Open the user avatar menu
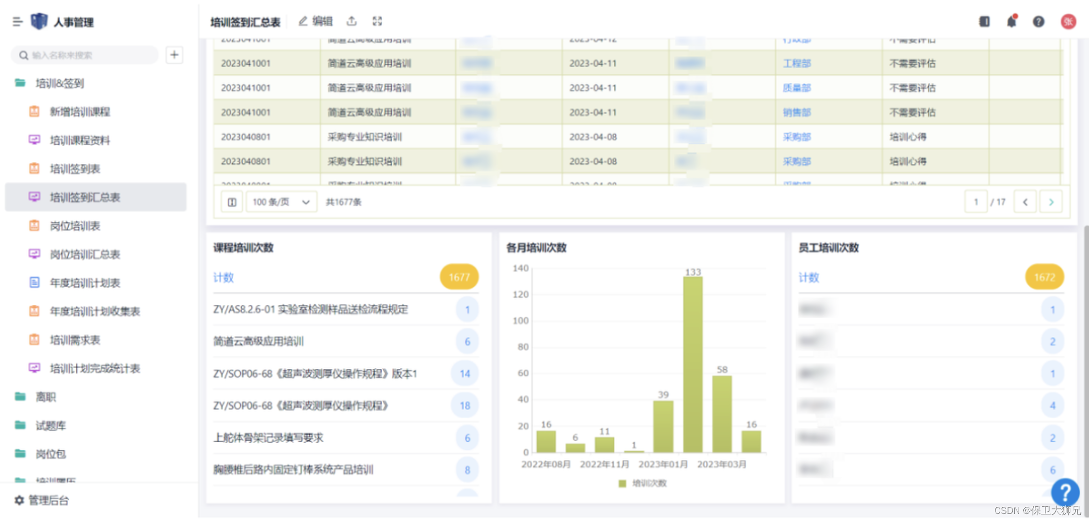The image size is (1089, 520). point(1068,21)
